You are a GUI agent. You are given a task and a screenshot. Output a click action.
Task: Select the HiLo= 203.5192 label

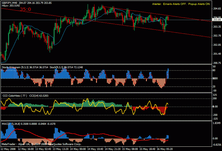coord(11,6)
